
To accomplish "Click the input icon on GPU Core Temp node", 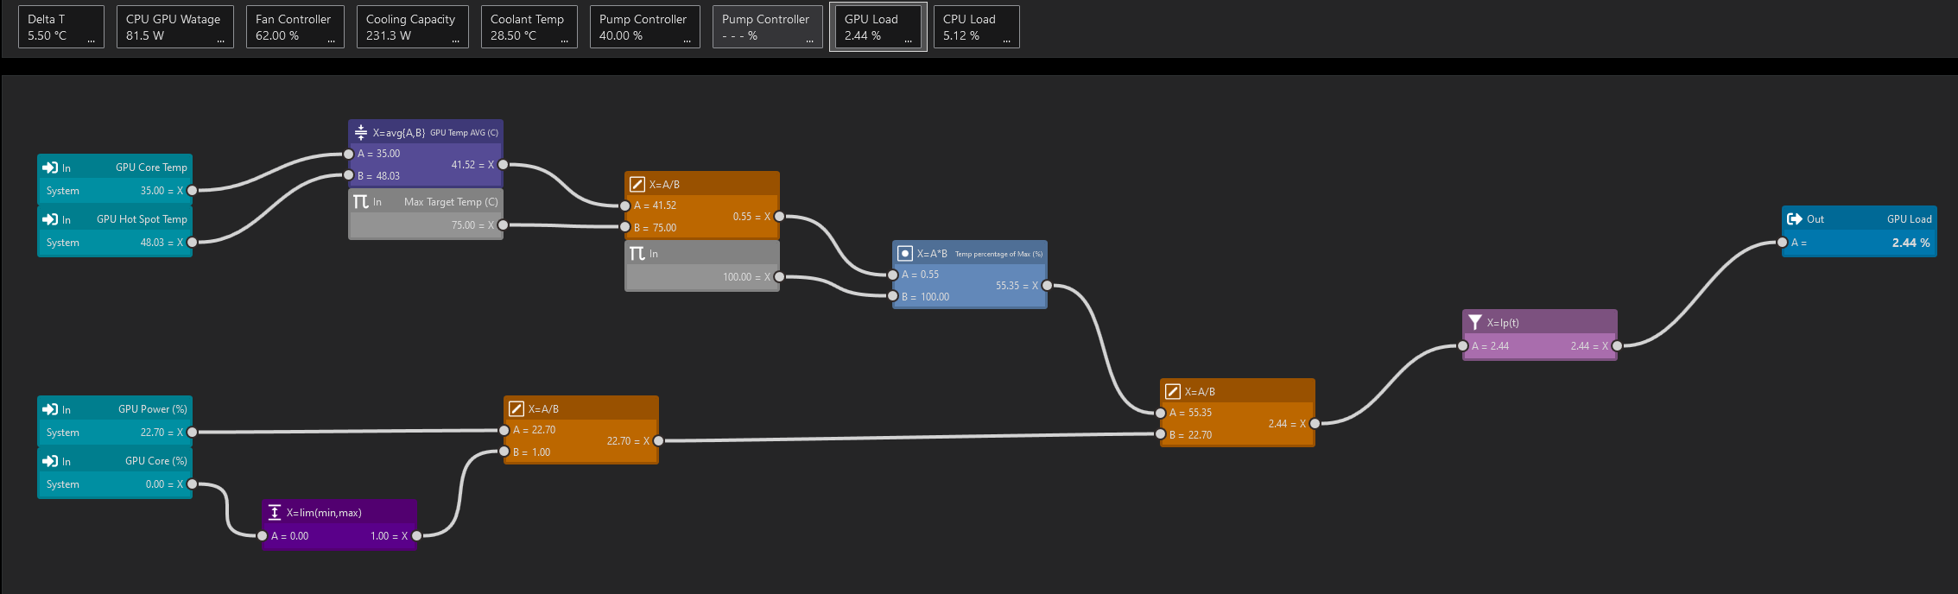I will coord(50,167).
